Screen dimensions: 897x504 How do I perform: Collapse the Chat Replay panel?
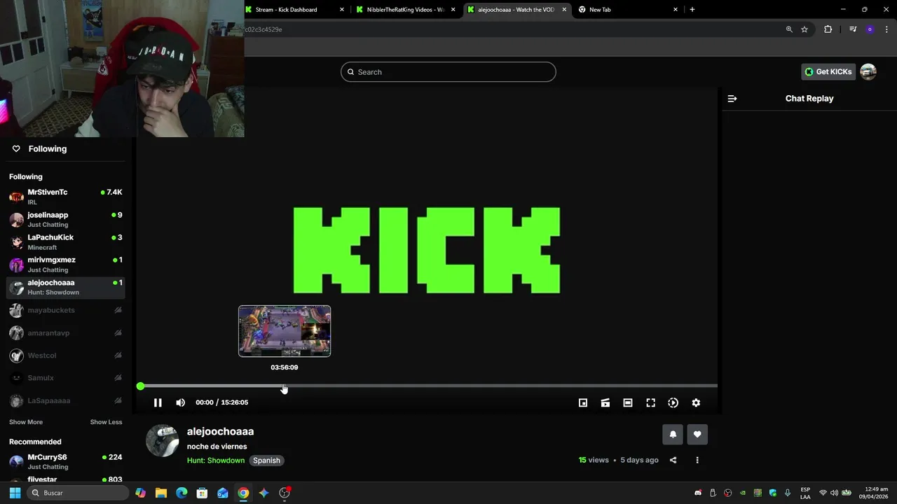tap(732, 99)
